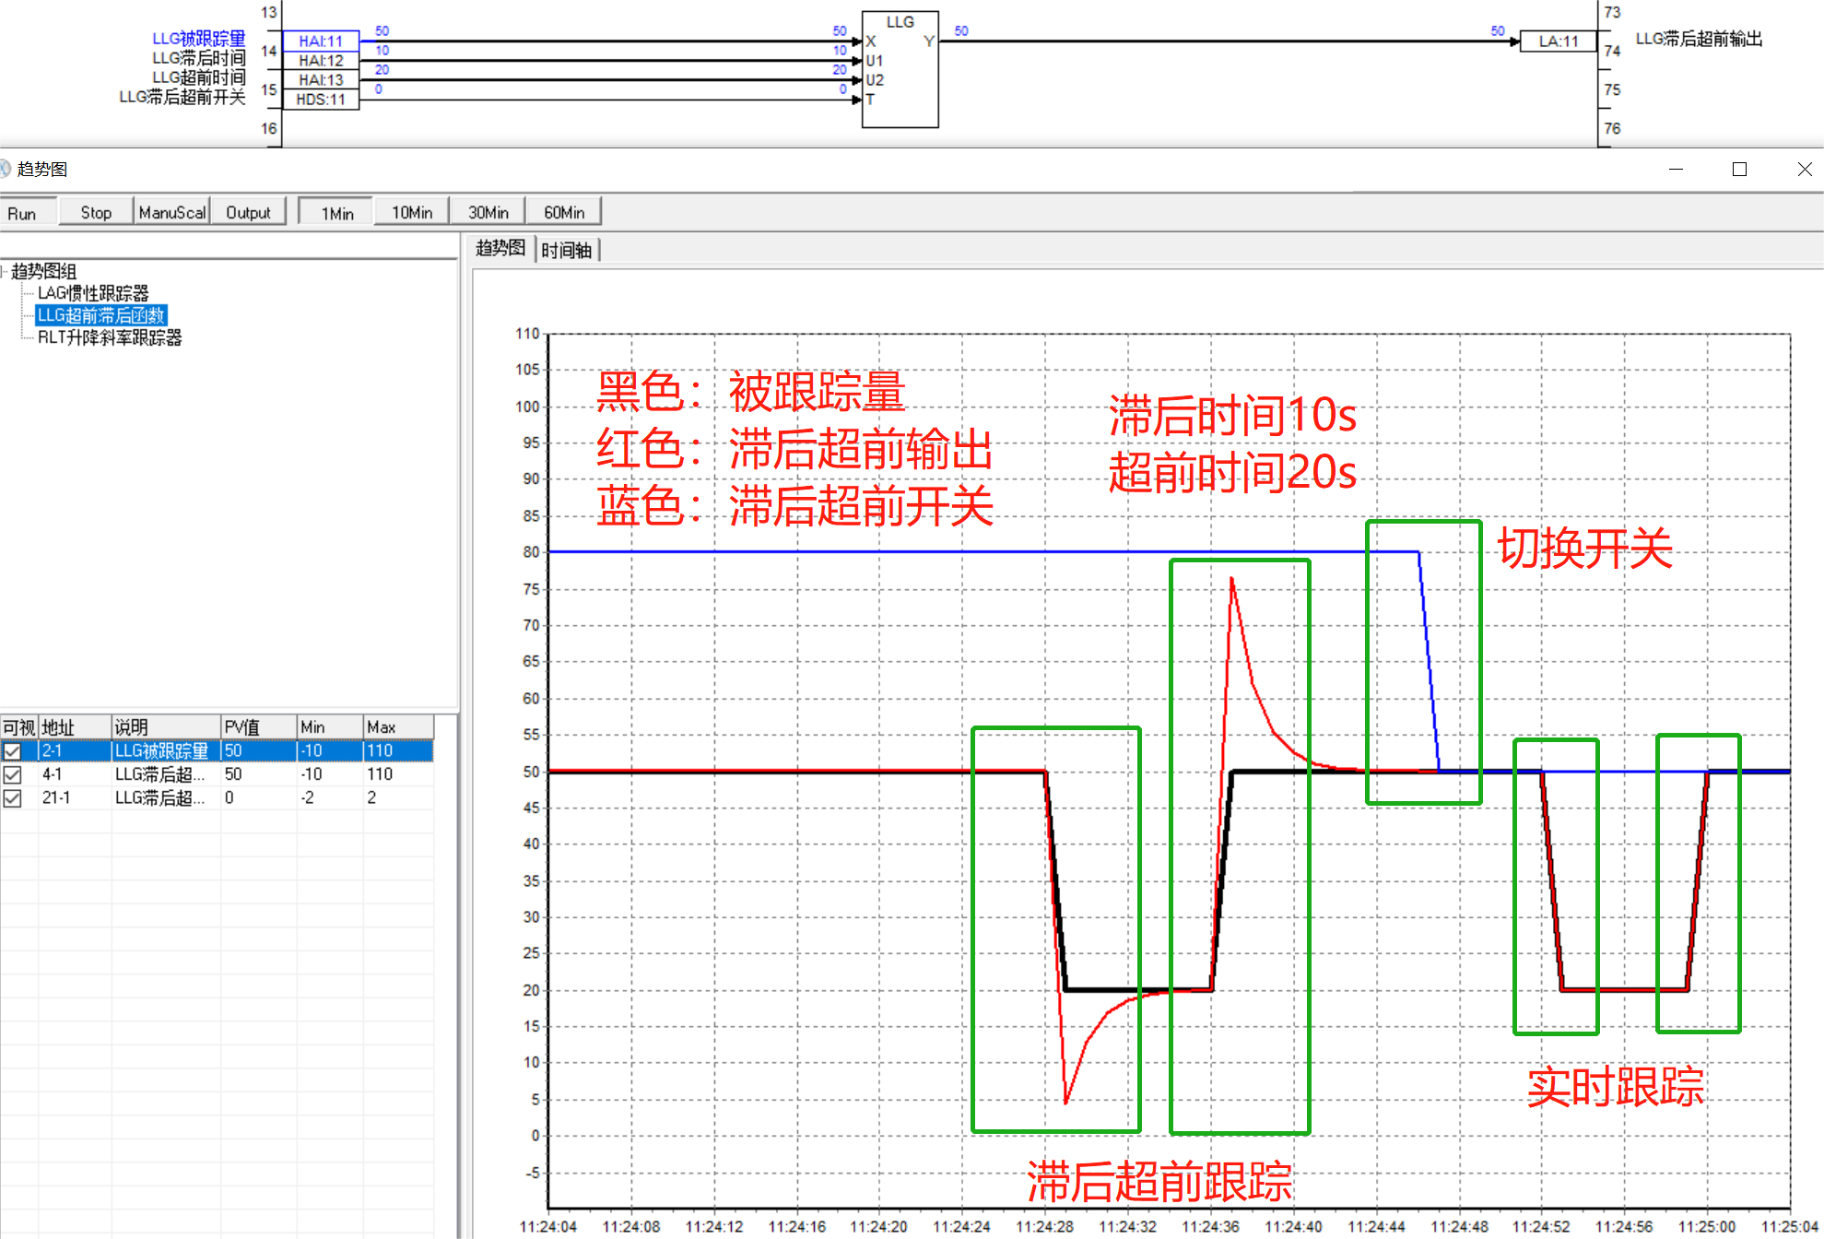This screenshot has width=1824, height=1239.
Task: Click the Output toolbar button
Action: tap(248, 212)
